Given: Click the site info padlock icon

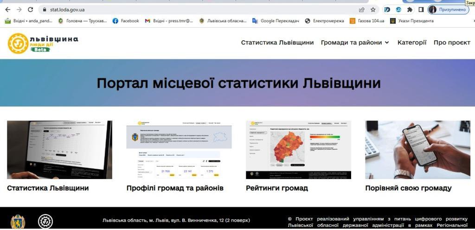Looking at the screenshot, I should coord(45,9).
